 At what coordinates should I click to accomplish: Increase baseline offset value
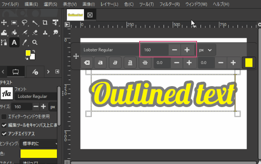tap(189, 63)
